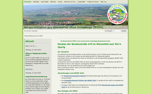The image size is (151, 94).
Task: Go to the Aktionen page
Action: click(53, 2)
